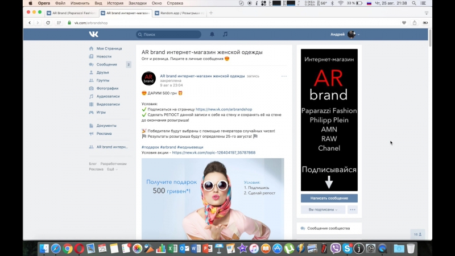Open the Wi-Fi status in the menu bar
Image resolution: width=455 pixels, height=256 pixels.
[x=341, y=3]
